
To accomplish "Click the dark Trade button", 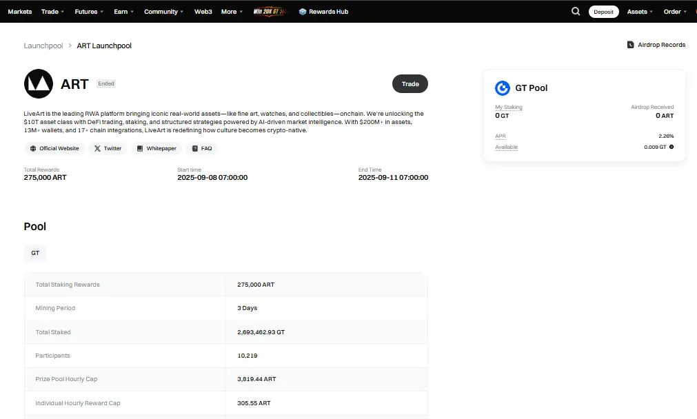I will [x=410, y=84].
